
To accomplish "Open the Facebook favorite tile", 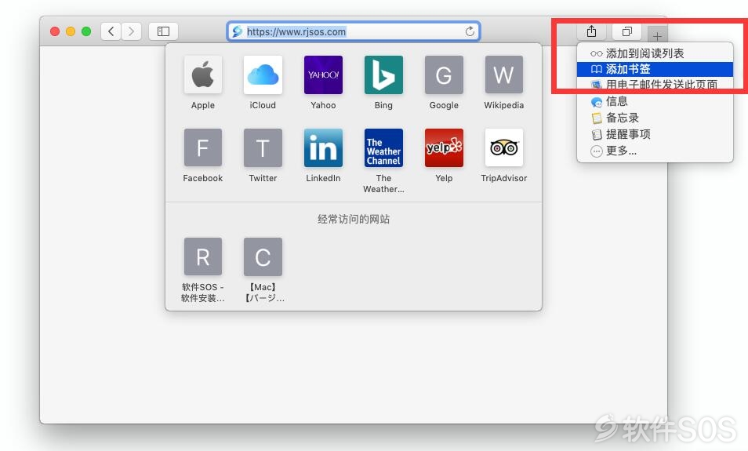I will (x=203, y=148).
